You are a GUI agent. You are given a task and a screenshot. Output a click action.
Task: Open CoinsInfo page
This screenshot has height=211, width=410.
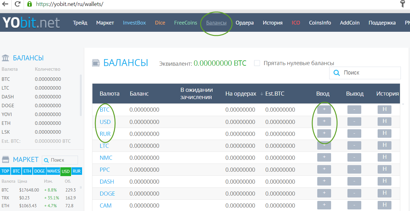(320, 23)
